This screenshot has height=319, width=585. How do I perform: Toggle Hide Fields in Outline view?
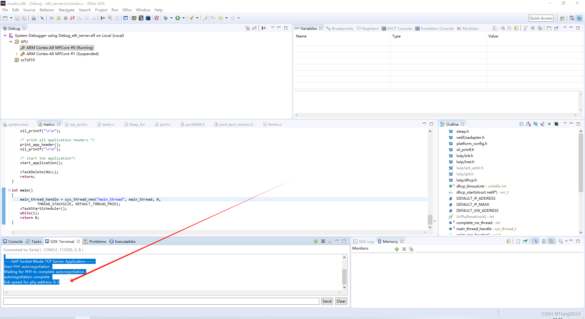click(x=535, y=124)
